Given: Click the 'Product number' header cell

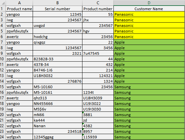Looking at the screenshot, I should coord(98,9).
